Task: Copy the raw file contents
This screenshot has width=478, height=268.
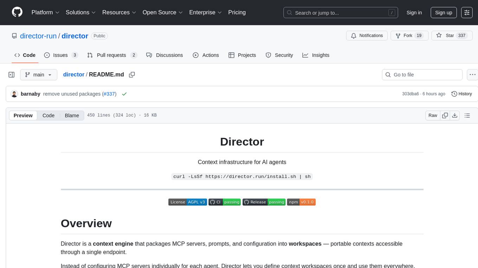Action: 445,115
